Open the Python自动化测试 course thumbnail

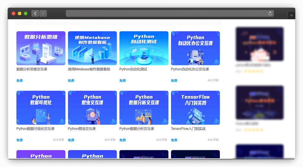(144, 48)
